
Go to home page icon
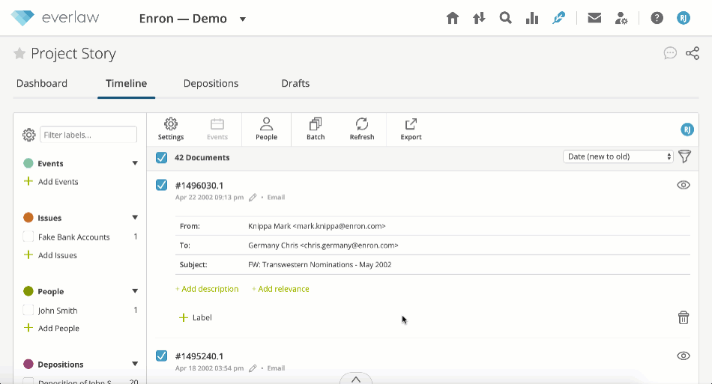click(x=452, y=18)
